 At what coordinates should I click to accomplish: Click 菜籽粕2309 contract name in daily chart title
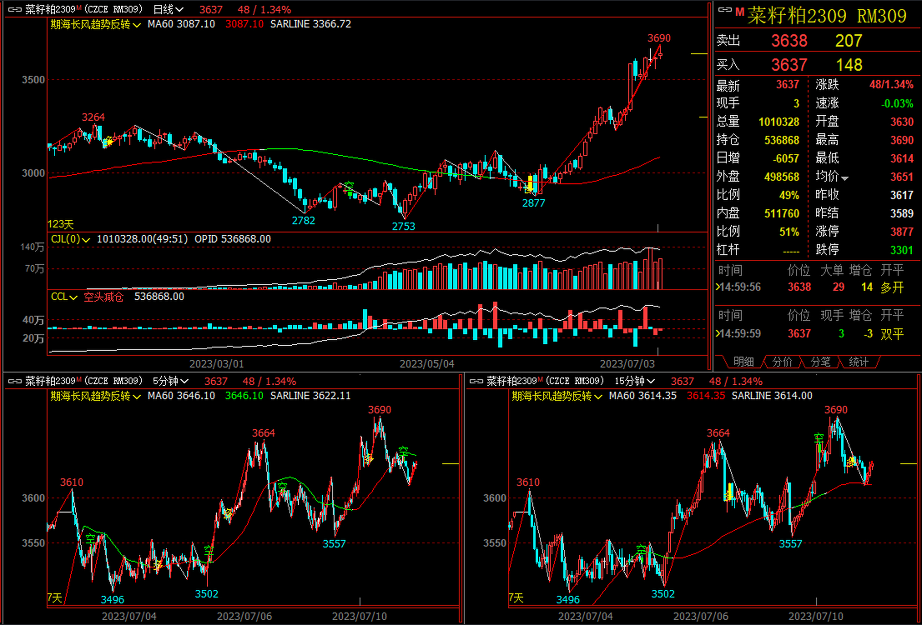50,10
